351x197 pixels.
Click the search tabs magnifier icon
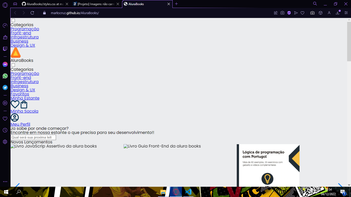pyautogui.click(x=315, y=4)
